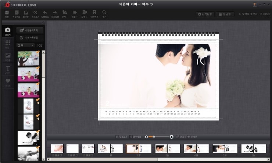
Task: Click the Load photos (사진불러오기) button
Action: [x=30, y=30]
